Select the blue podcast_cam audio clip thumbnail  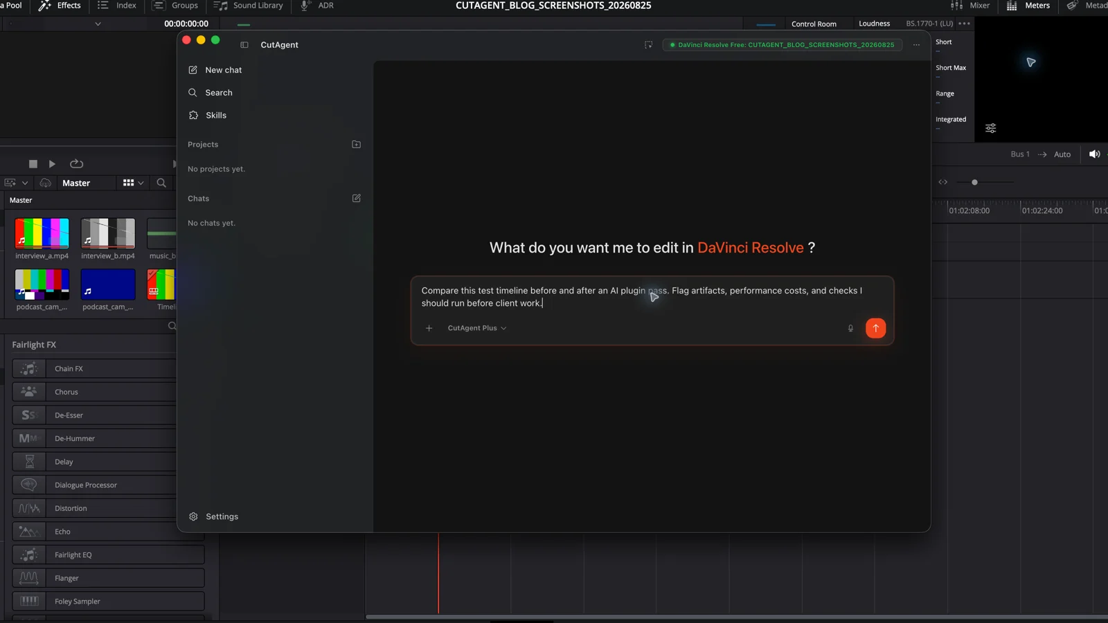pyautogui.click(x=108, y=285)
